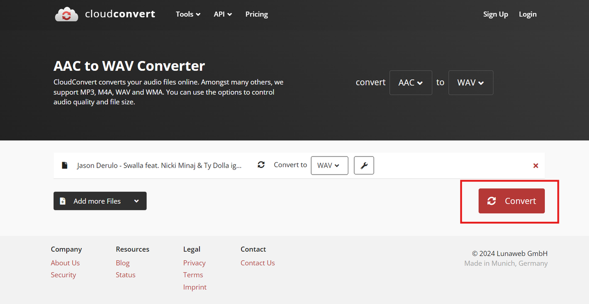Screen dimensions: 589x304
Task: Click the Made in Munich, Germany text
Action: click(506, 263)
